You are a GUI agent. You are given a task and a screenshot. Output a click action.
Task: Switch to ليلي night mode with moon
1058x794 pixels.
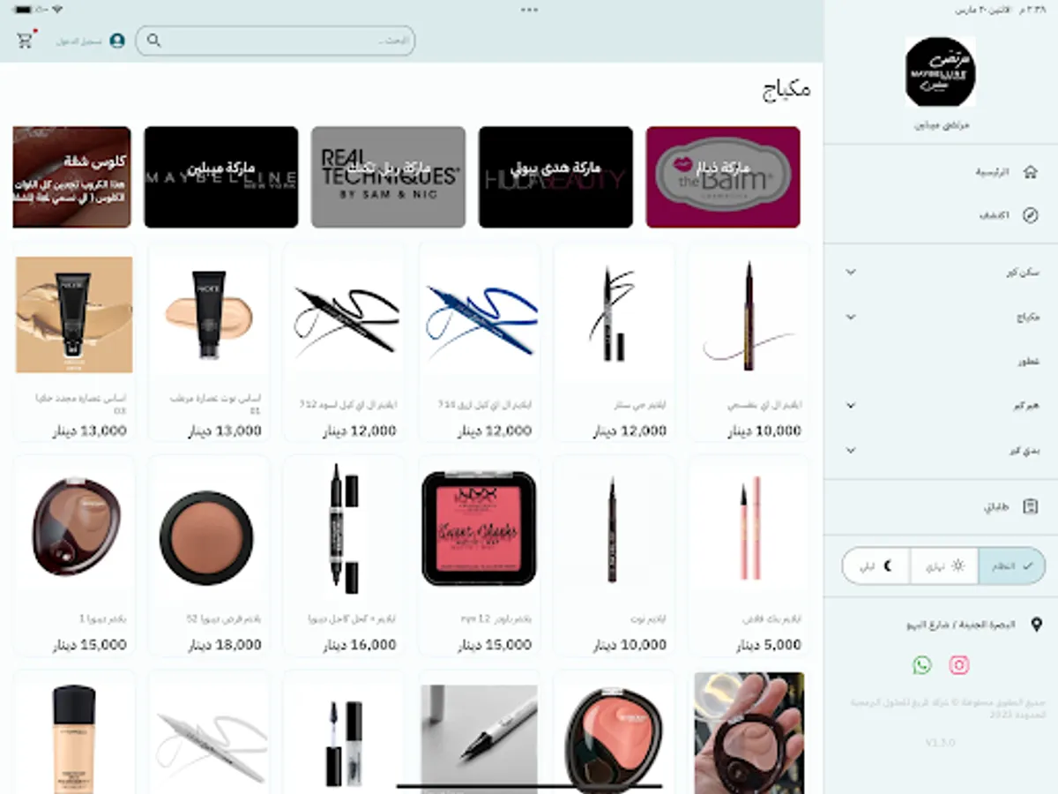[876, 566]
